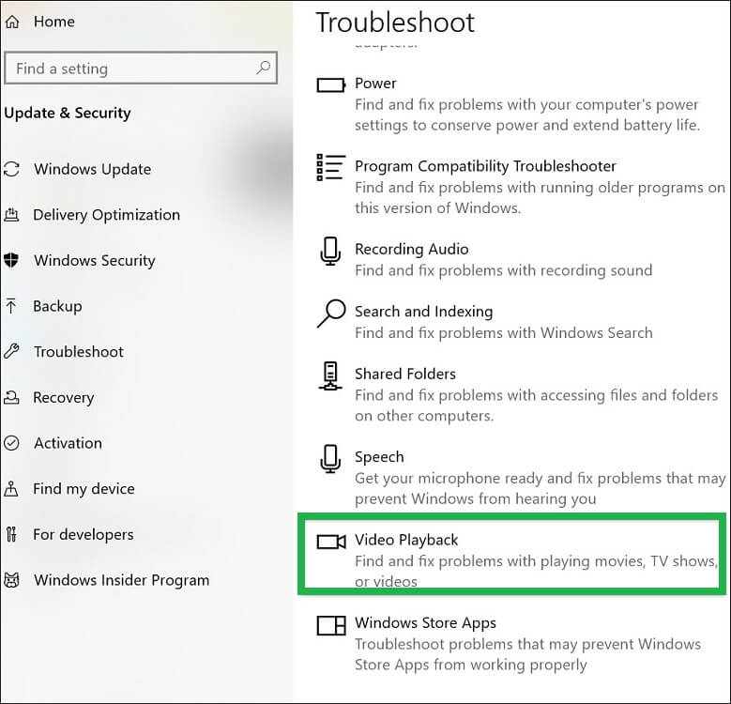Click the Recovery icon in sidebar
This screenshot has width=731, height=704.
11,397
